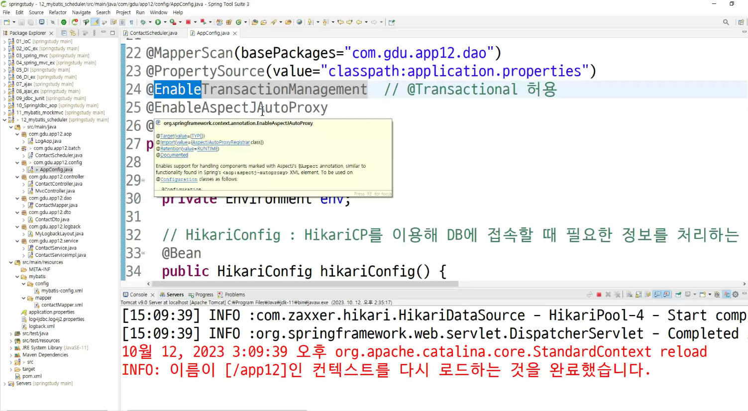The width and height of the screenshot is (748, 411).
Task: Click the editor horizontal scrollbar
Action: click(305, 284)
